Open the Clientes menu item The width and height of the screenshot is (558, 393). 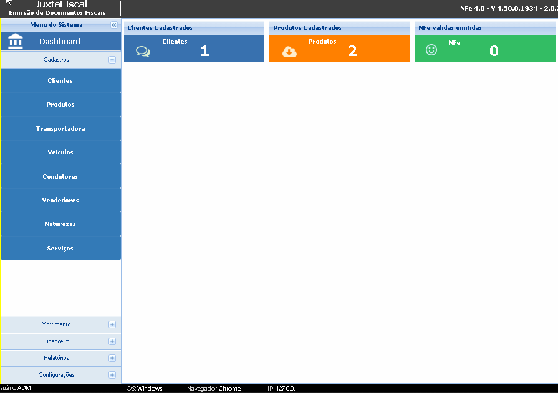coord(60,81)
